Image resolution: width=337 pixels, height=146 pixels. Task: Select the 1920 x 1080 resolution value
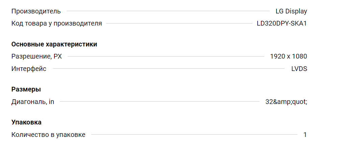click(x=289, y=57)
